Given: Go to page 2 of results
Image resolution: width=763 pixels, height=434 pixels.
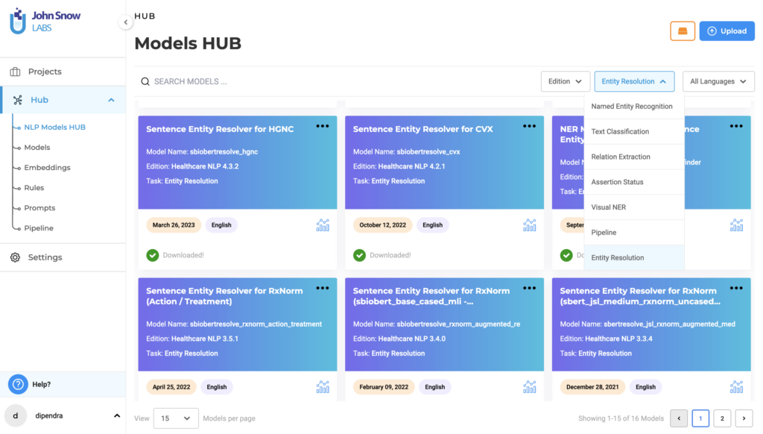Looking at the screenshot, I should pos(721,418).
